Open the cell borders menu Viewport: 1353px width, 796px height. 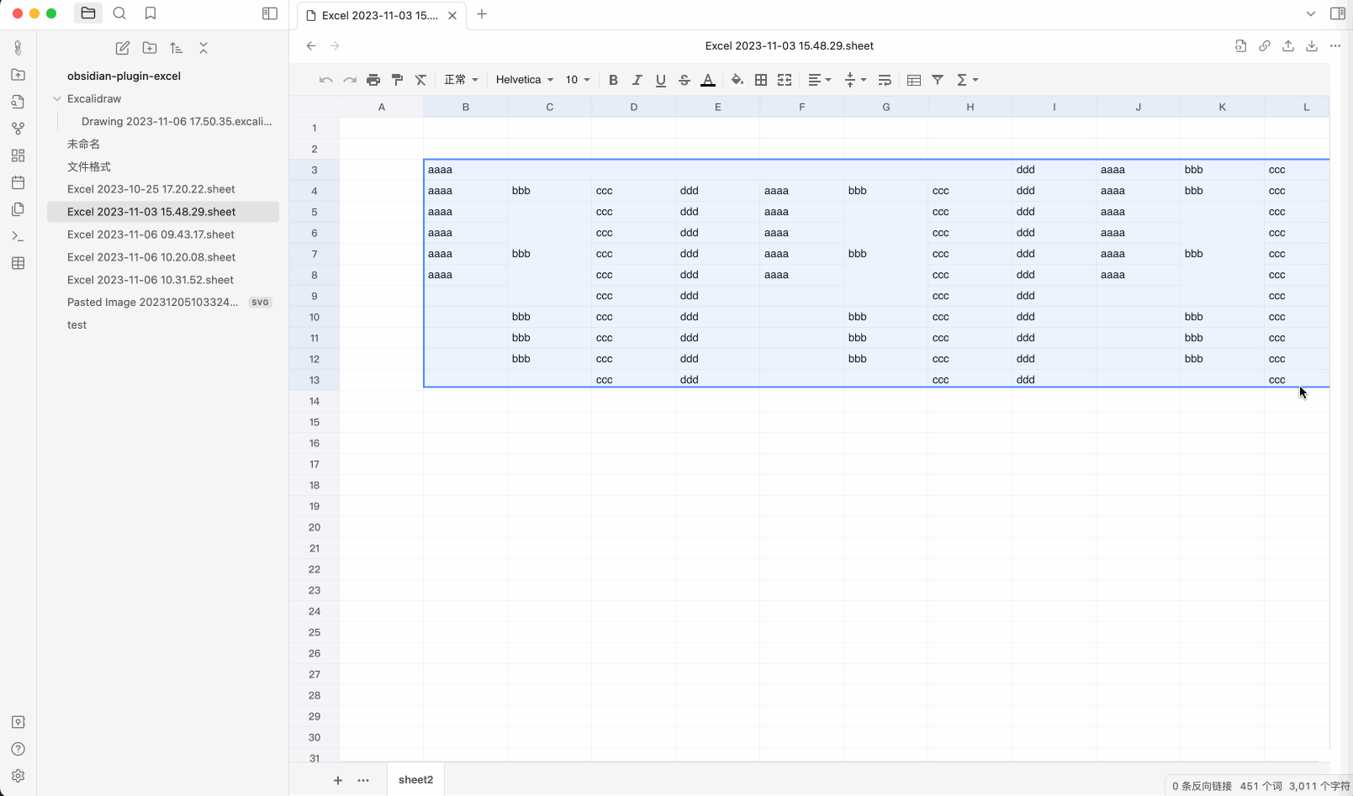coord(761,80)
